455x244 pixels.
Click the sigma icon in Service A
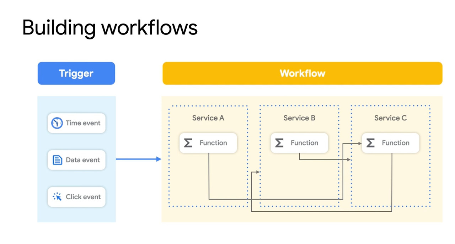[188, 143]
